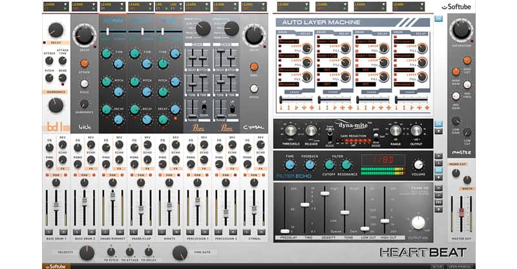Viewport: 517px width, 269px height.
Task: Click the dyna-mite Threshold knob
Action: click(x=290, y=131)
